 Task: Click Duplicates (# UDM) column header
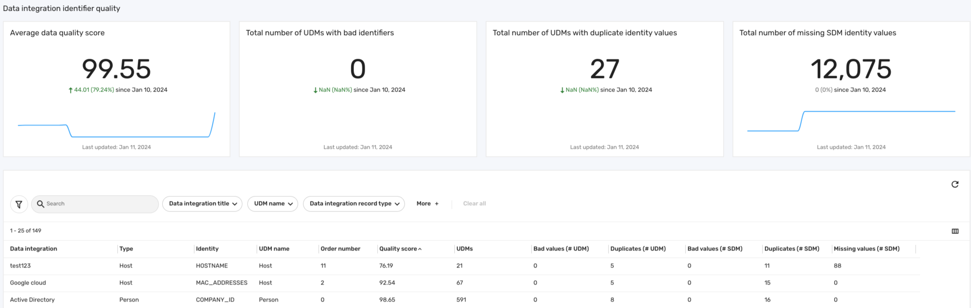pos(638,249)
